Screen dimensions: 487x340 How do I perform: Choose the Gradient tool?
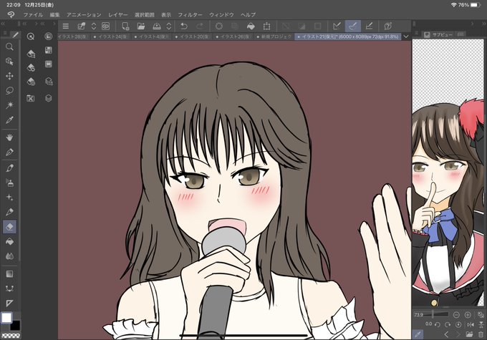[x=9, y=274]
